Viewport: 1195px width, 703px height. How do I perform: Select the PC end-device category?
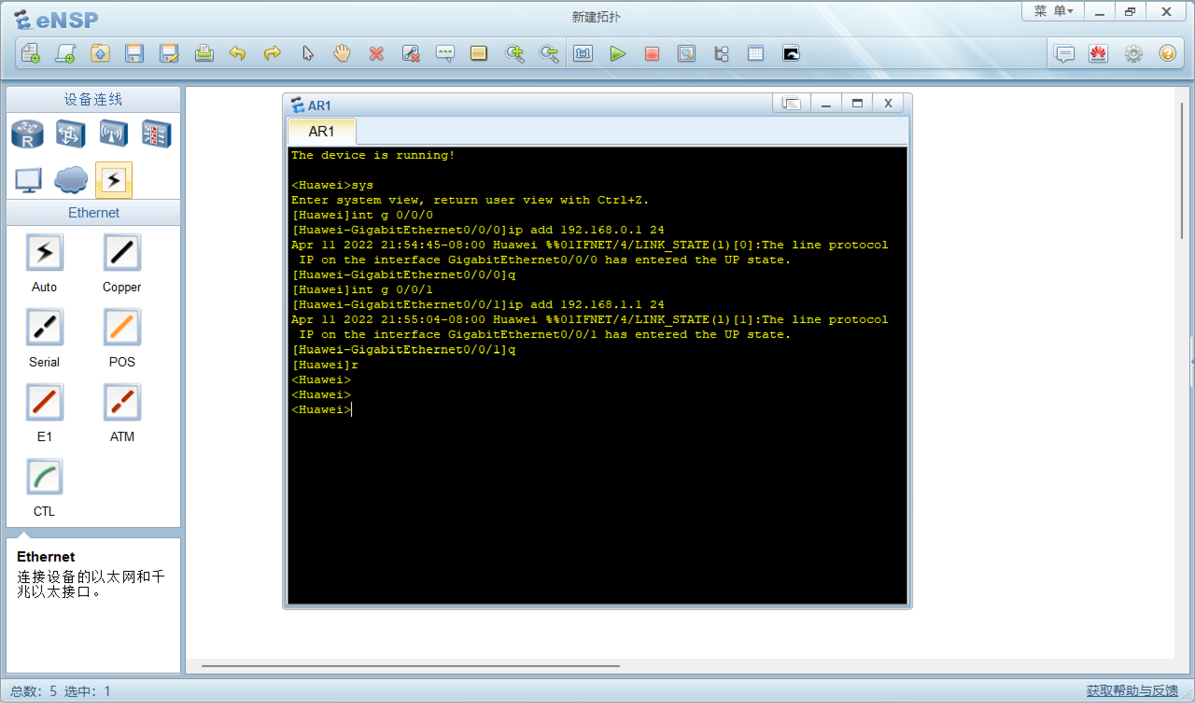click(x=28, y=180)
